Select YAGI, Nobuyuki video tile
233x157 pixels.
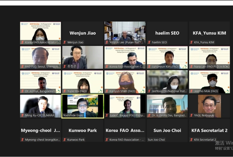[x=209, y=105]
